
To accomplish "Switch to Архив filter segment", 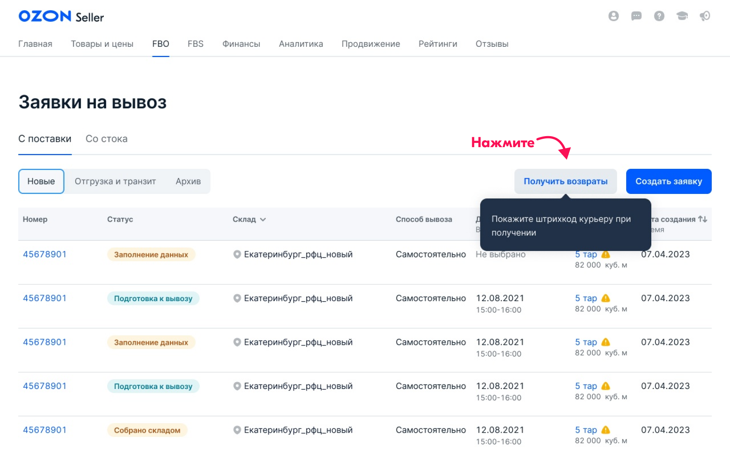I will click(x=188, y=181).
